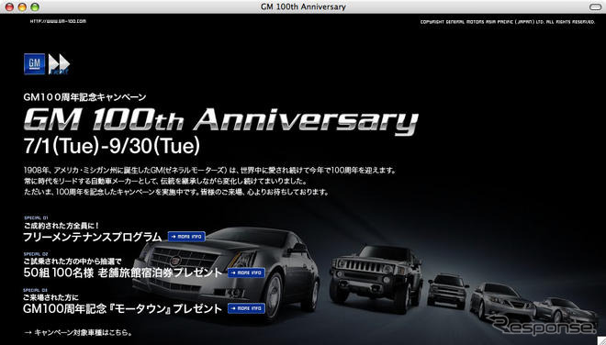606x345 pixels.
Task: Open More Info for モータウン プレゼント
Action: pyautogui.click(x=246, y=308)
